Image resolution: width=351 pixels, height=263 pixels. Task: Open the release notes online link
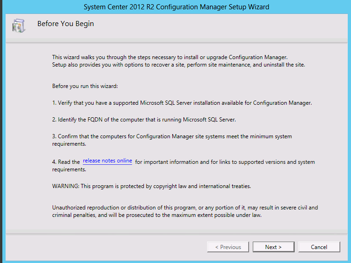tap(108, 161)
